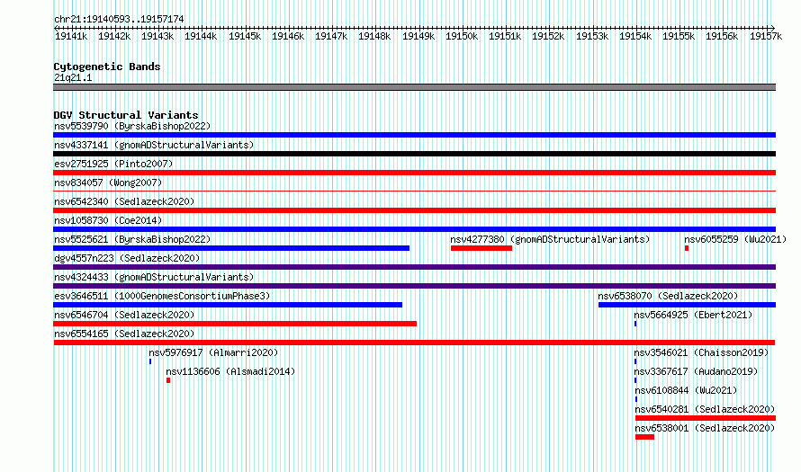Click the nsv3546021 (Chaisson2019) label
This screenshot has height=472, width=801.
(x=701, y=352)
